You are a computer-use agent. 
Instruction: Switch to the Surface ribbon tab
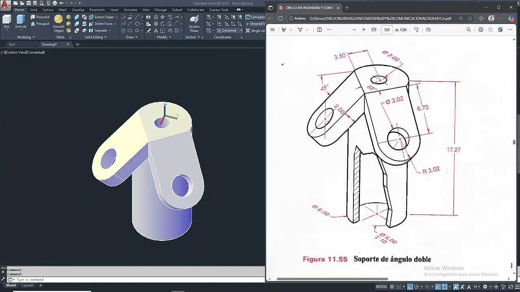(x=48, y=10)
